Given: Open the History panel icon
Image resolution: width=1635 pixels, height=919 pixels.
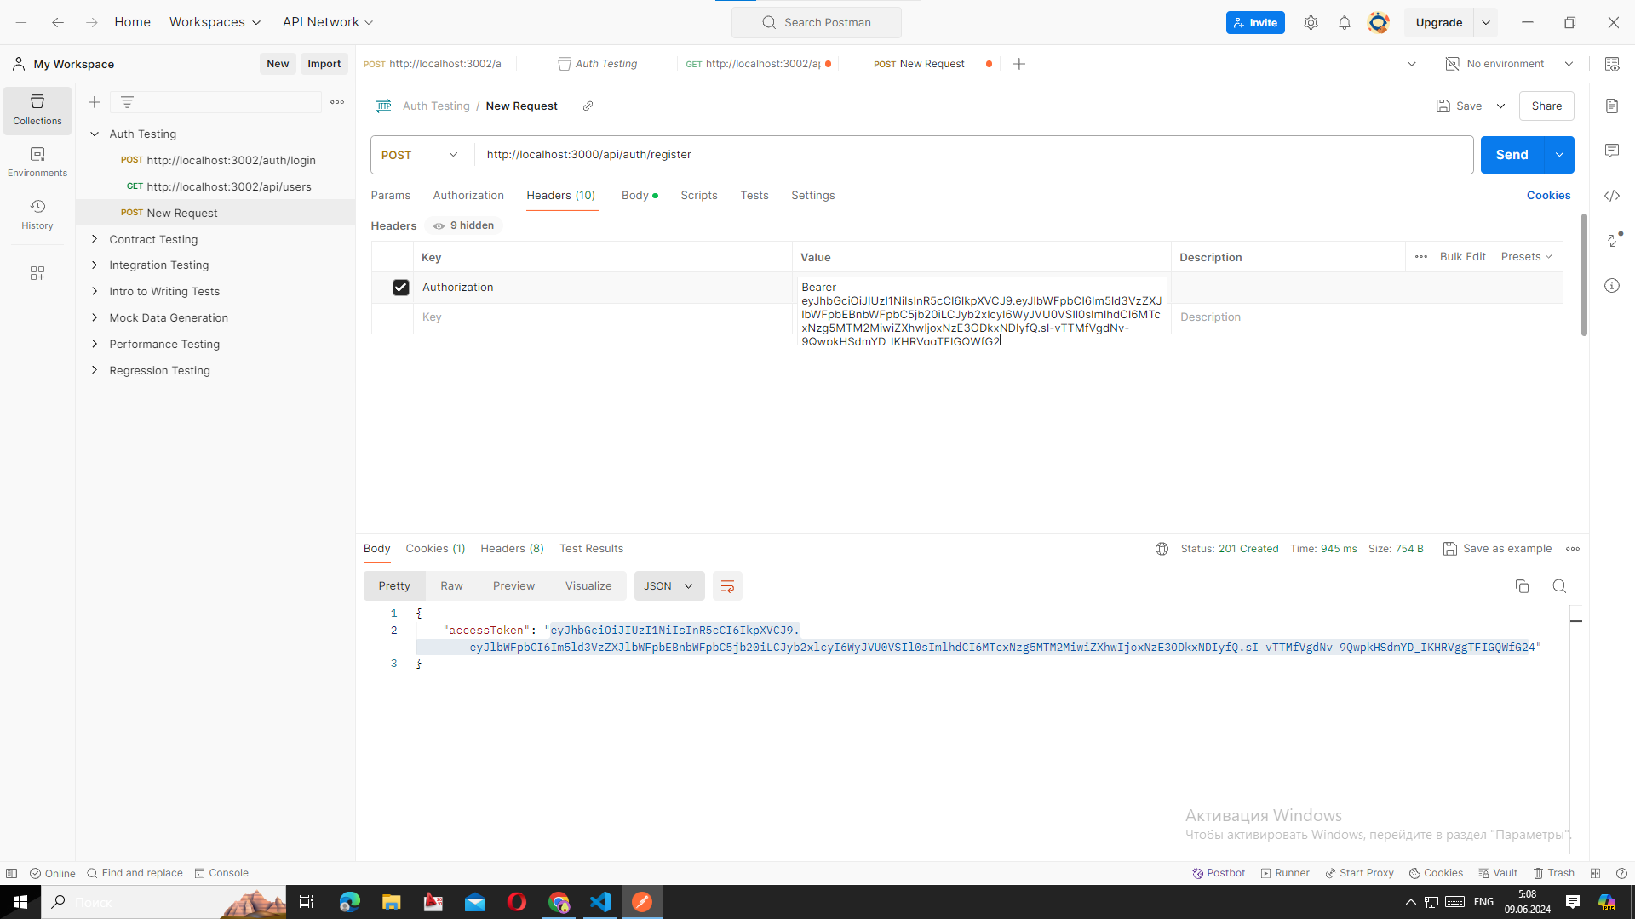Looking at the screenshot, I should [37, 214].
